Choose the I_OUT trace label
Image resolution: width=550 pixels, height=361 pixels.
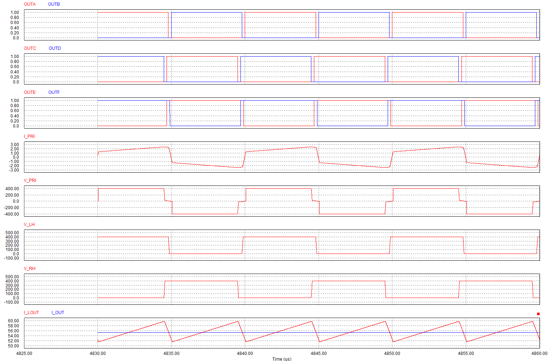click(x=58, y=313)
